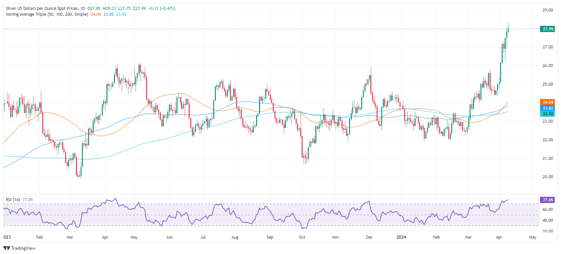Click the orange 24.04 axis price tag
The image size is (561, 254).
click(x=548, y=102)
